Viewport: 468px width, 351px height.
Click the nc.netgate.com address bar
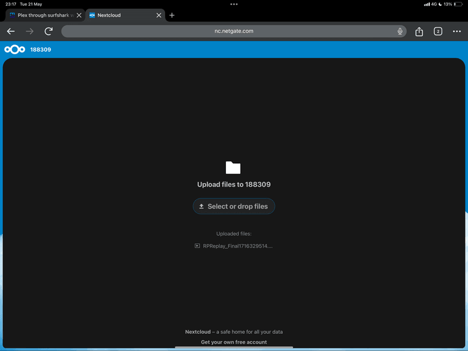pyautogui.click(x=234, y=31)
